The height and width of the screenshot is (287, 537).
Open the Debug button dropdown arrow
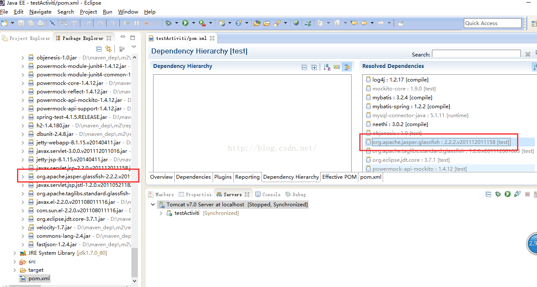(176, 23)
